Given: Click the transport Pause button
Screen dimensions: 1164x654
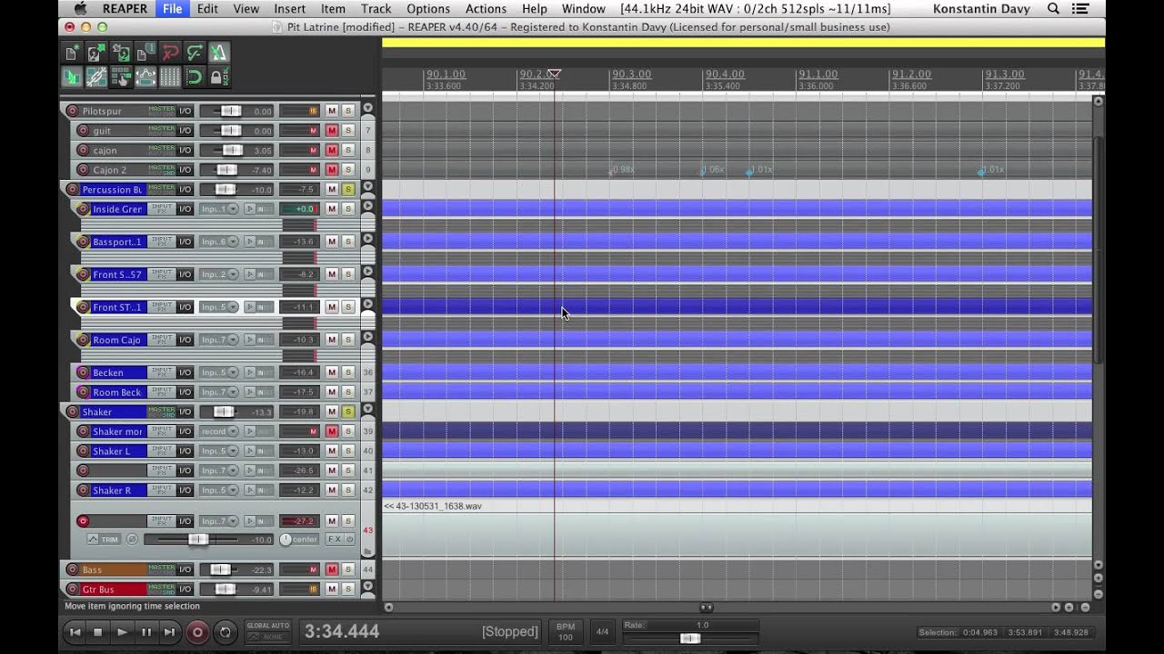Looking at the screenshot, I should pos(145,632).
